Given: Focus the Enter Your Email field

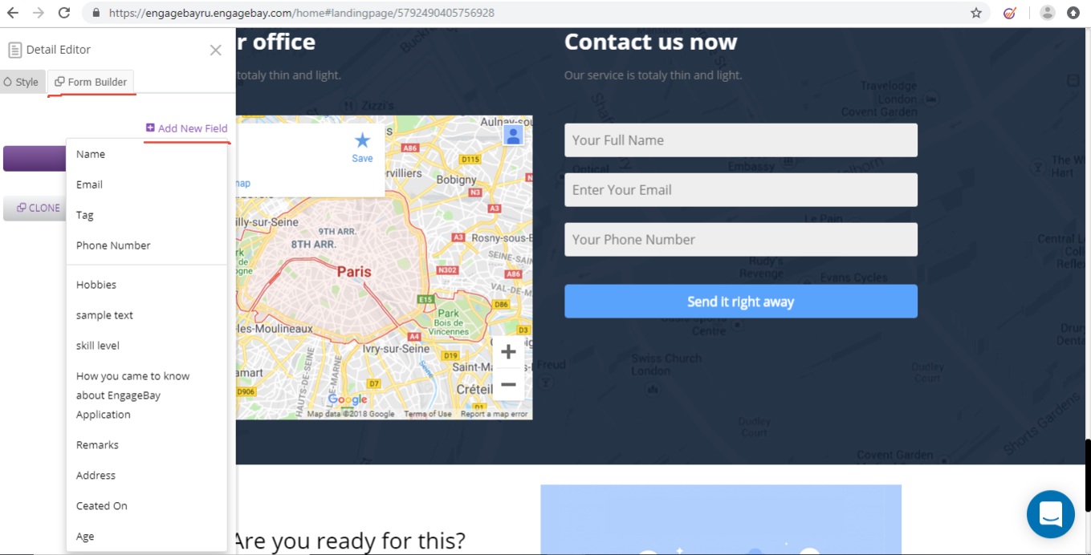Looking at the screenshot, I should click(x=740, y=190).
